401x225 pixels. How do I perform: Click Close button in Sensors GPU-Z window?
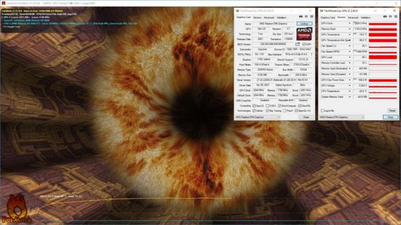(x=390, y=117)
